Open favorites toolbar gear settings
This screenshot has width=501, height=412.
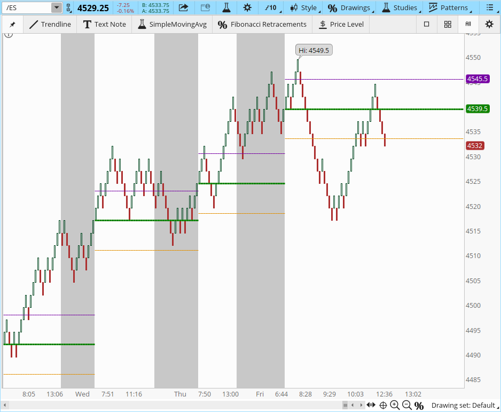click(489, 24)
